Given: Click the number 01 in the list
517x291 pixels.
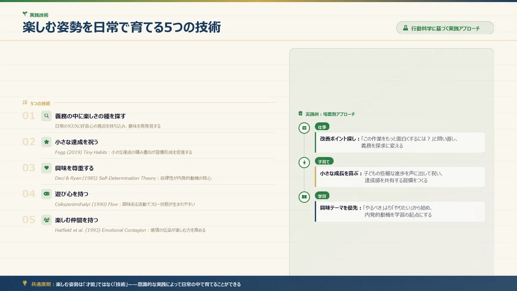Looking at the screenshot, I should [29, 116].
